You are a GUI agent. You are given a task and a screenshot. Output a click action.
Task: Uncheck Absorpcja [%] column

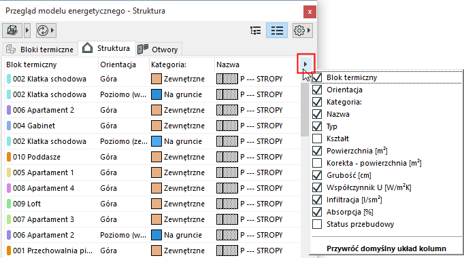pyautogui.click(x=317, y=212)
